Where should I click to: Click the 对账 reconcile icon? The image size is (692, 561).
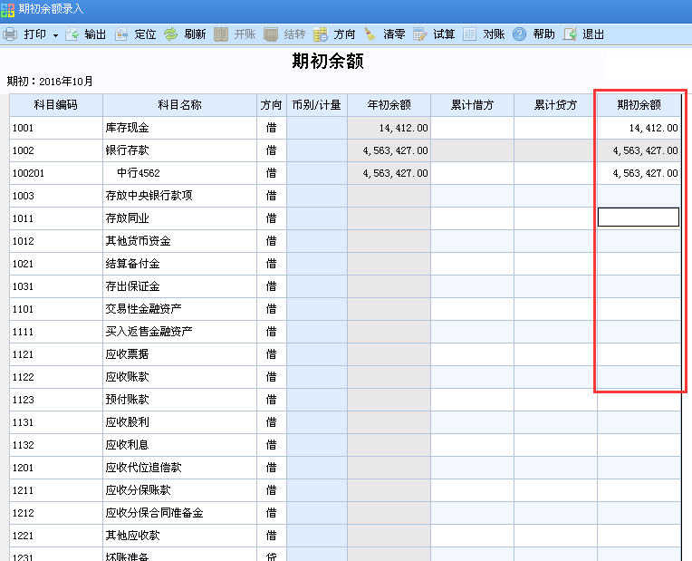(469, 34)
